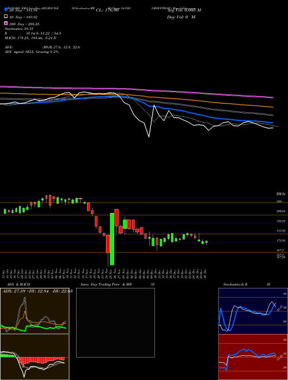Click the 'Stochastics & R' panel title

236,284
